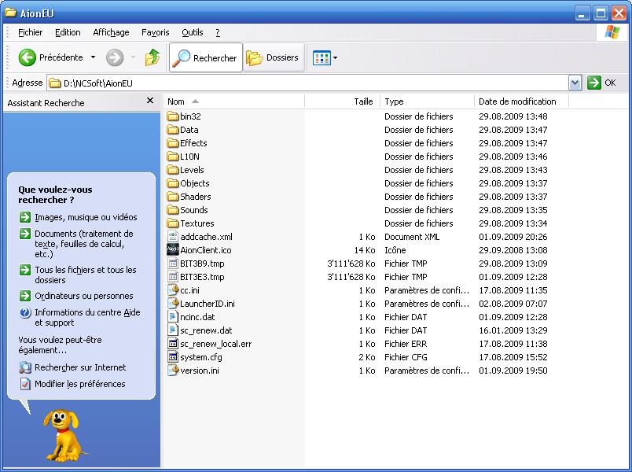Viewport: 632px width, 472px height.
Task: Choose Tous les fichiers et tous les dossiers
Action: click(86, 275)
